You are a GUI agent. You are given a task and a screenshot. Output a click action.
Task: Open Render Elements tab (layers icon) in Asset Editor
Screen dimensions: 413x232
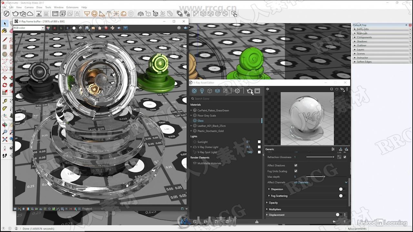click(217, 91)
